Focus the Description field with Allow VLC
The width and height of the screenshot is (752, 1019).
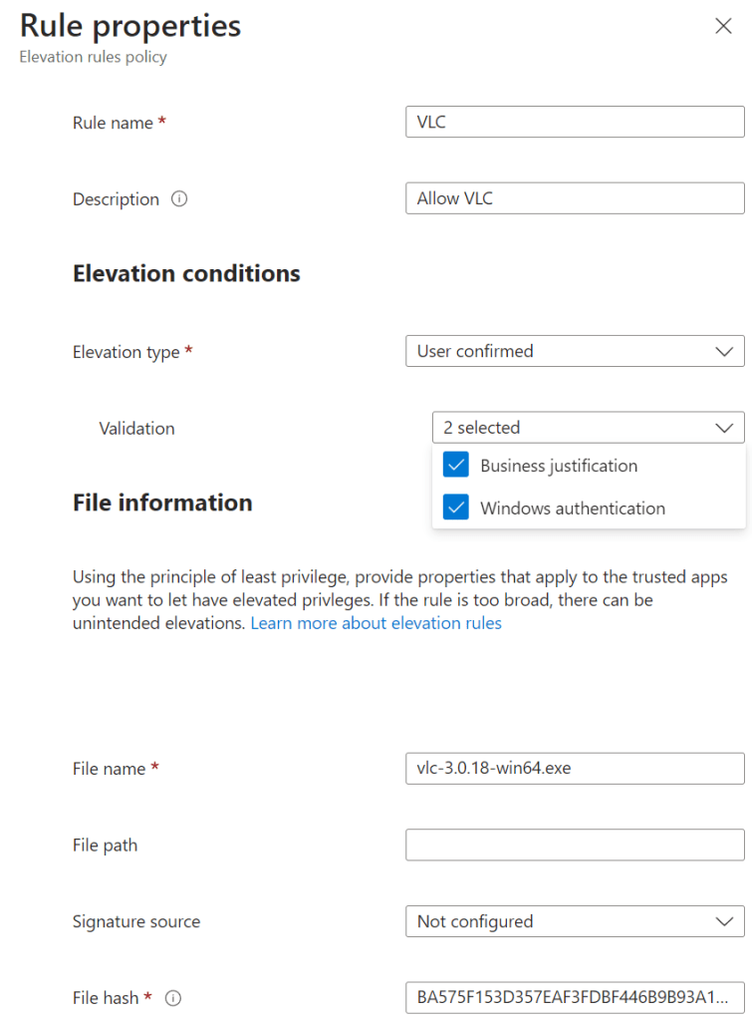[575, 198]
